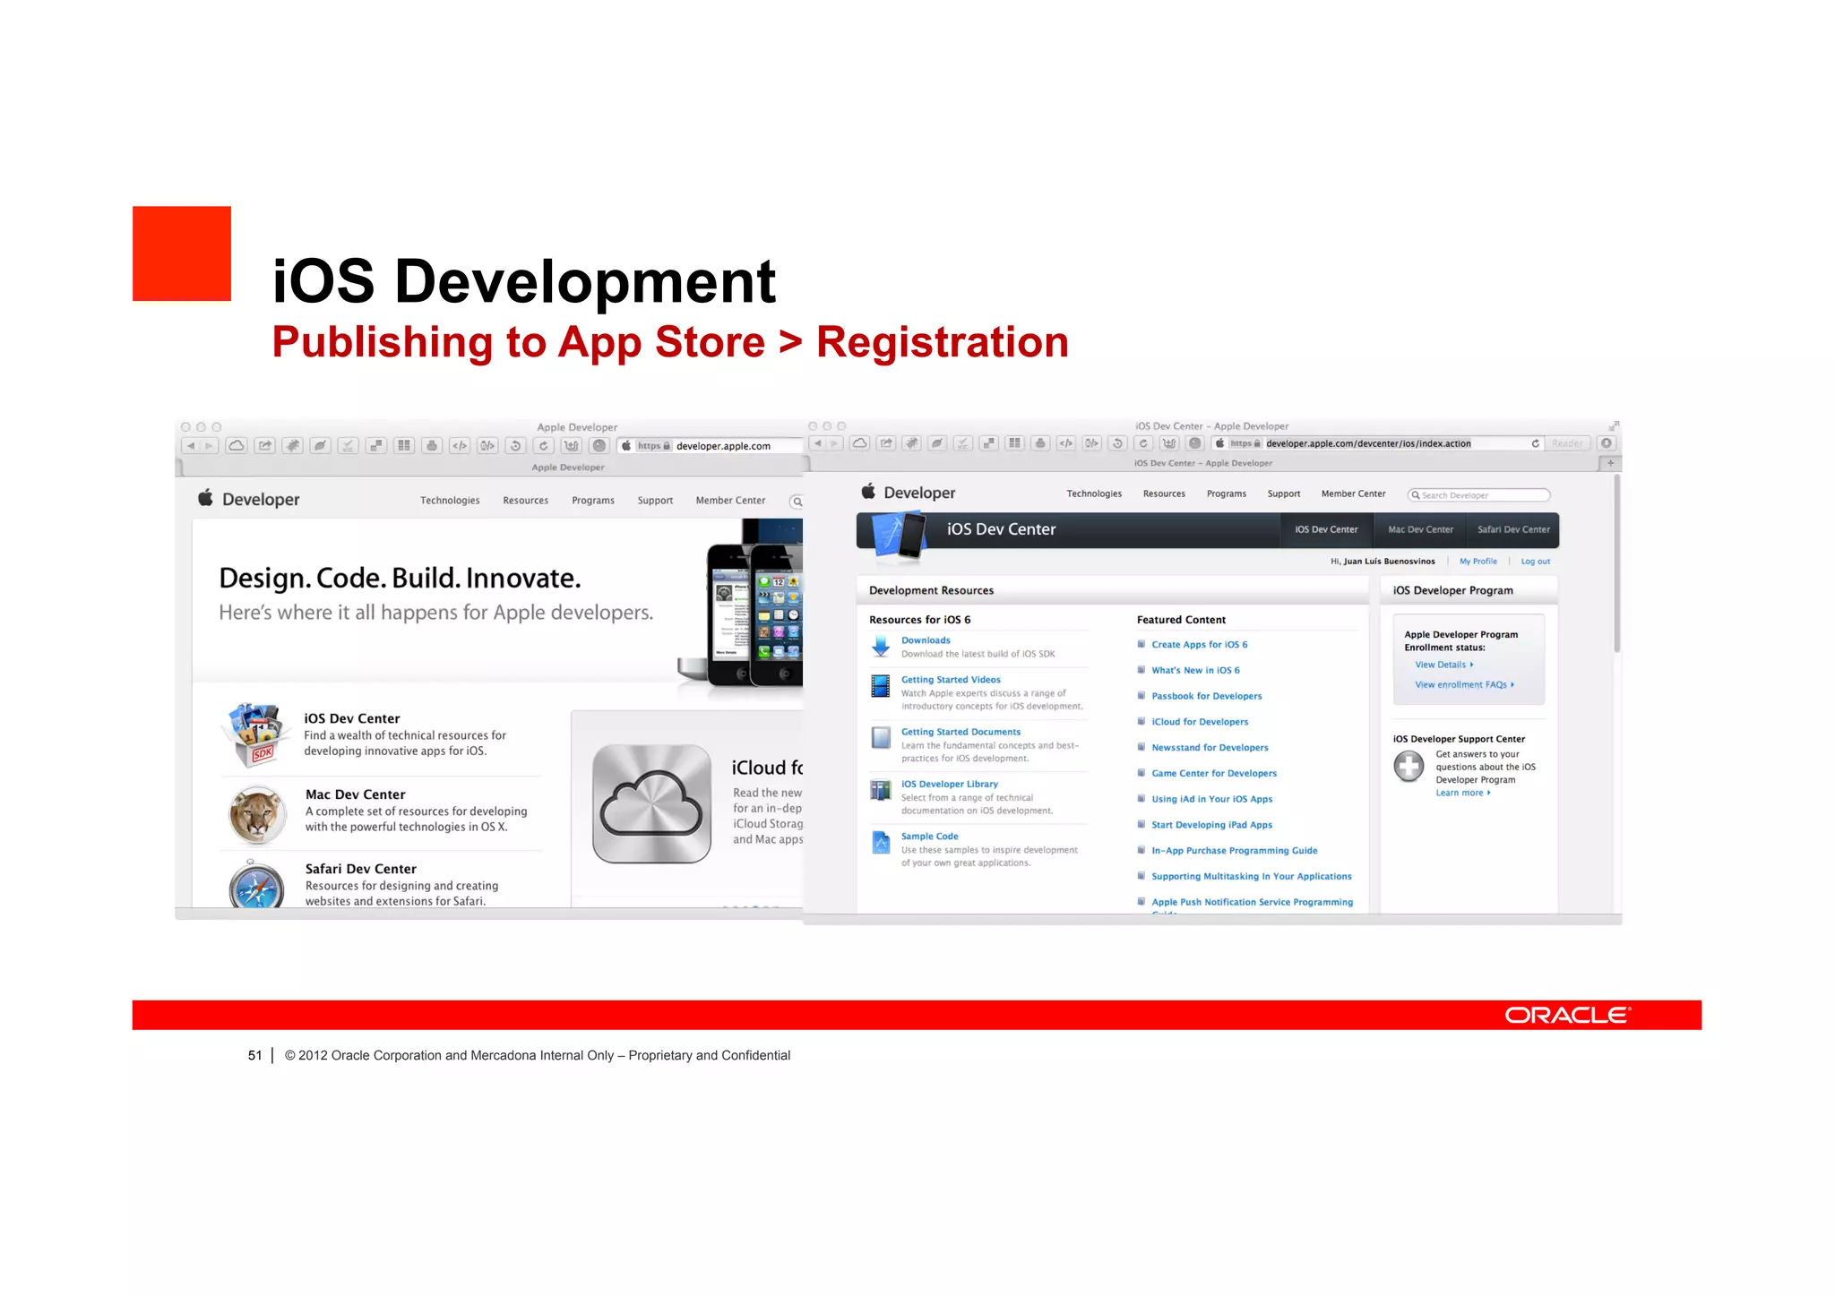Open Programs menu in Apple Developer window
This screenshot has height=1296, width=1835.
click(x=593, y=501)
